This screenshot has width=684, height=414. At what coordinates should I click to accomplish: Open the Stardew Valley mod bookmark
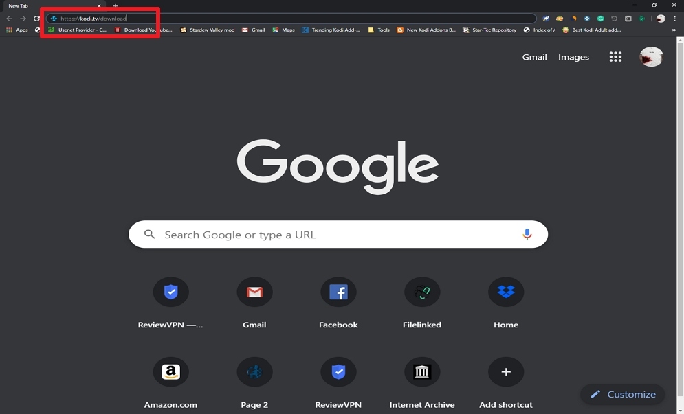(207, 30)
